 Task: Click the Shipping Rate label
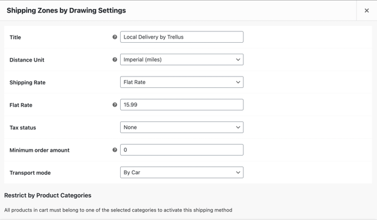[x=27, y=83]
